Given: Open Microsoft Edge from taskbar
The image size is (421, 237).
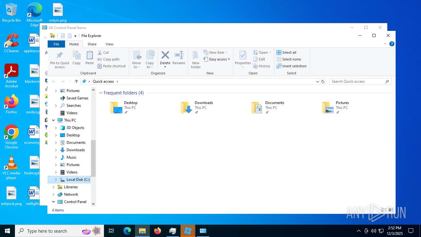Looking at the screenshot, I should [127, 231].
